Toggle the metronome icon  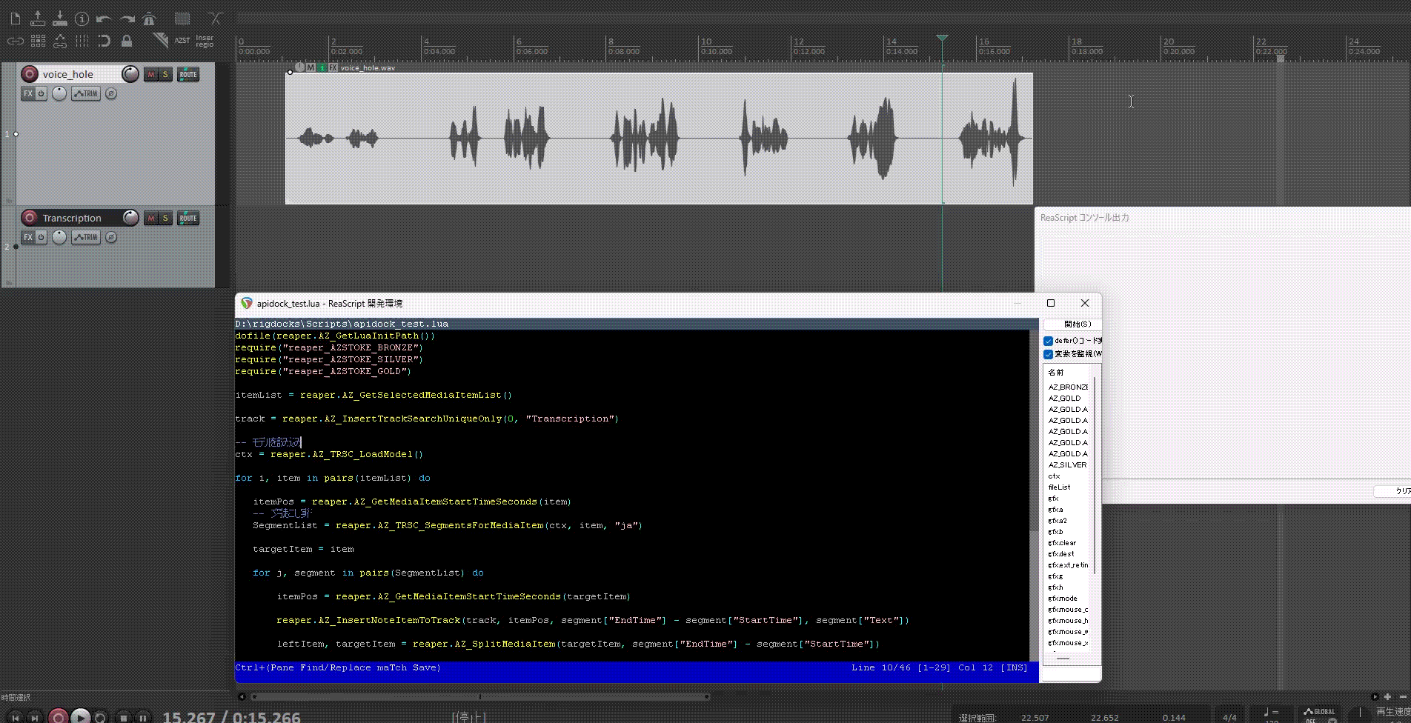tap(150, 19)
